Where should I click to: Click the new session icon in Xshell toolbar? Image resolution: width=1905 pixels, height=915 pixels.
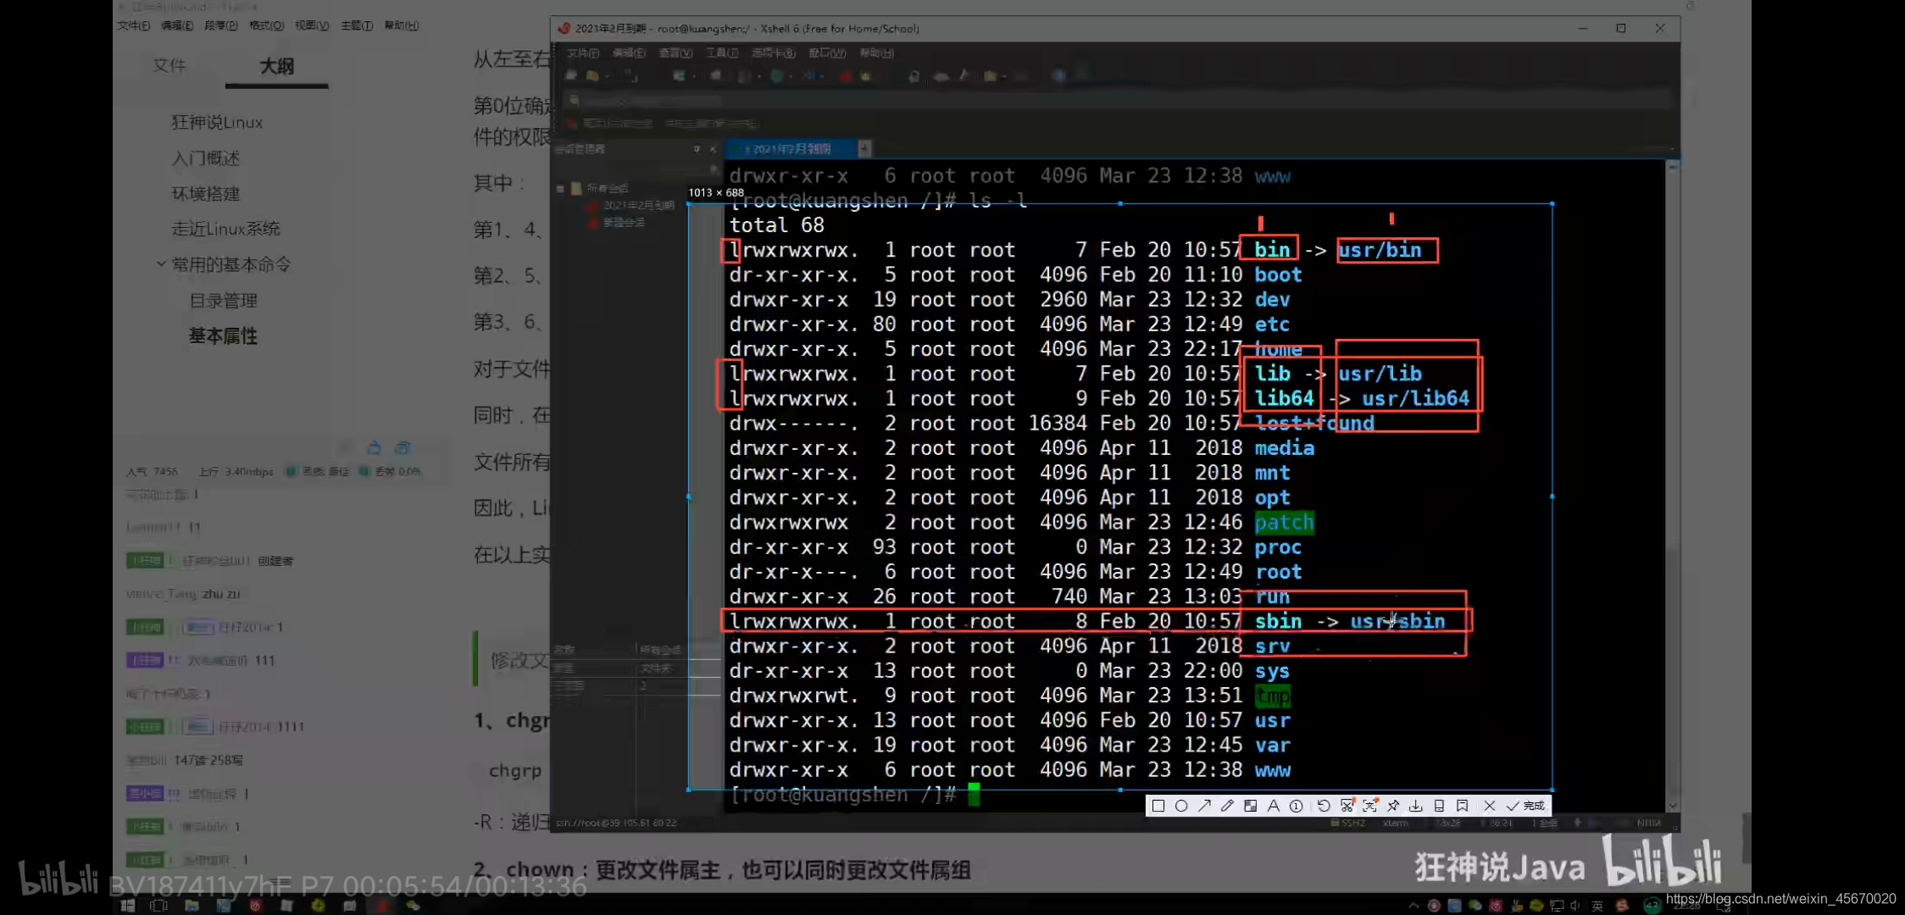[x=571, y=75]
